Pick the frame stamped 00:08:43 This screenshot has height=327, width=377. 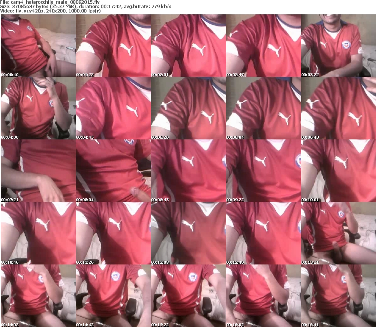point(188,171)
